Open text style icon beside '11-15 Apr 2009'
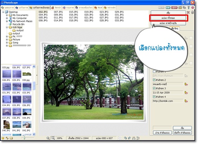The image size is (198, 144). tap(186, 93)
